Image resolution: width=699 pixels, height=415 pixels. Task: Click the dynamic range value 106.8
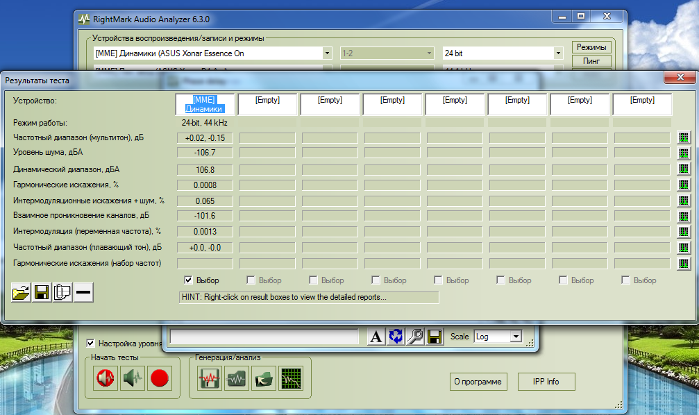205,170
